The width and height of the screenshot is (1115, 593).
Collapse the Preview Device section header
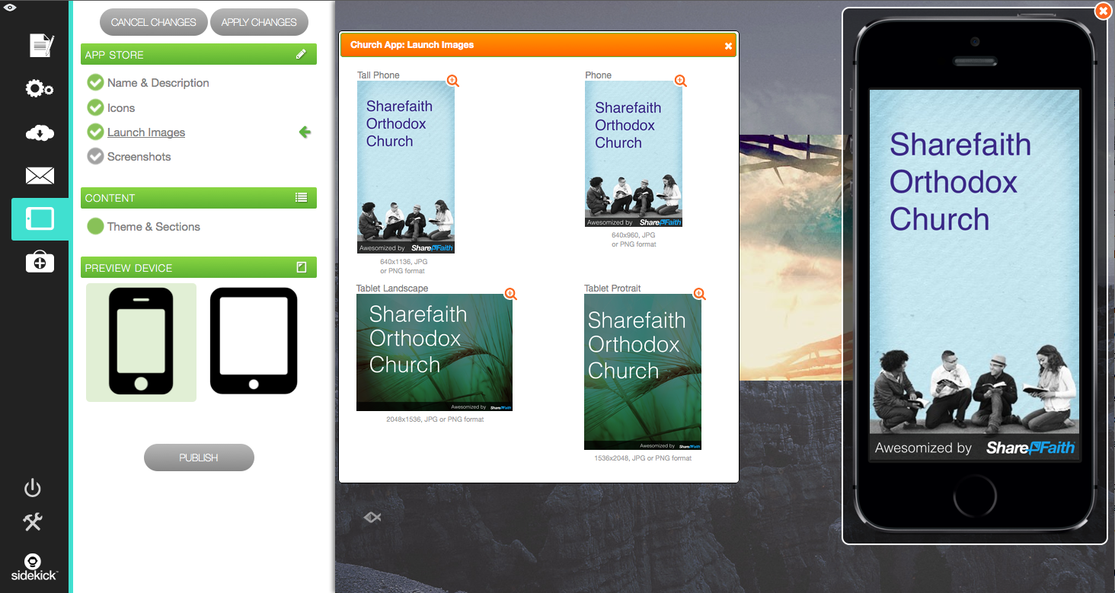[199, 268]
